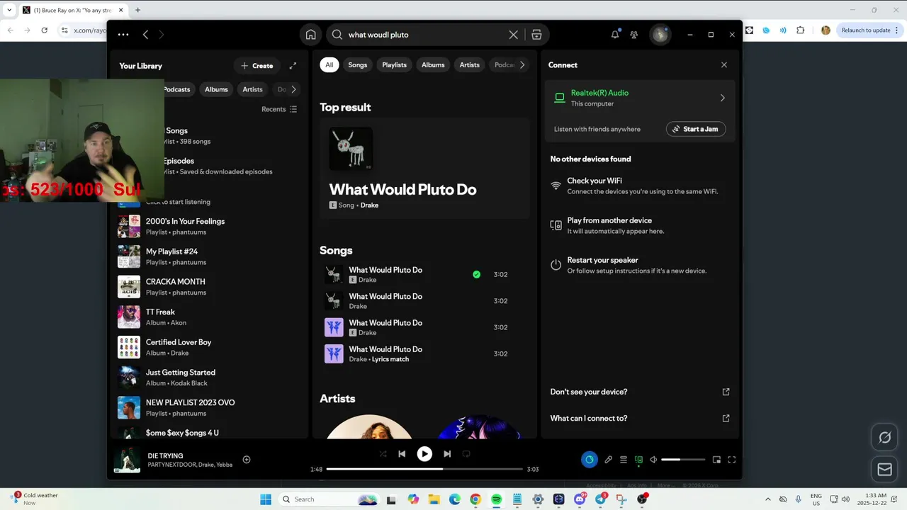The image size is (907, 510).
Task: Filter search results by Artists
Action: [470, 65]
